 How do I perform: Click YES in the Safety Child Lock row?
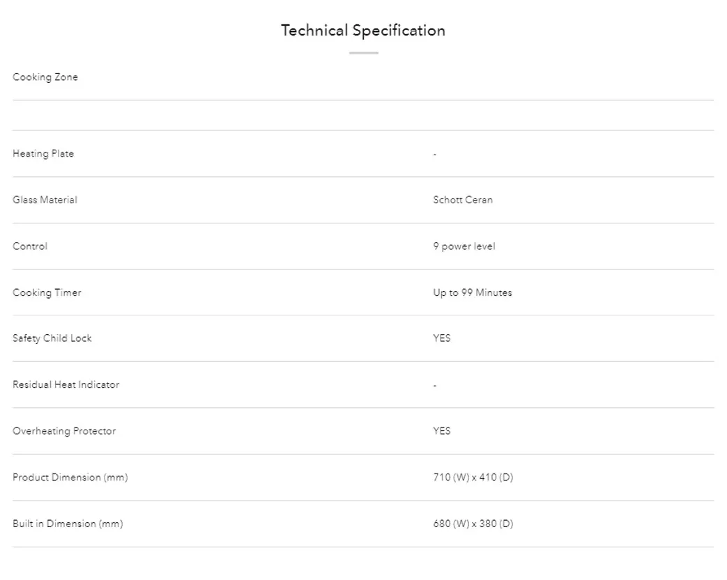click(x=442, y=338)
